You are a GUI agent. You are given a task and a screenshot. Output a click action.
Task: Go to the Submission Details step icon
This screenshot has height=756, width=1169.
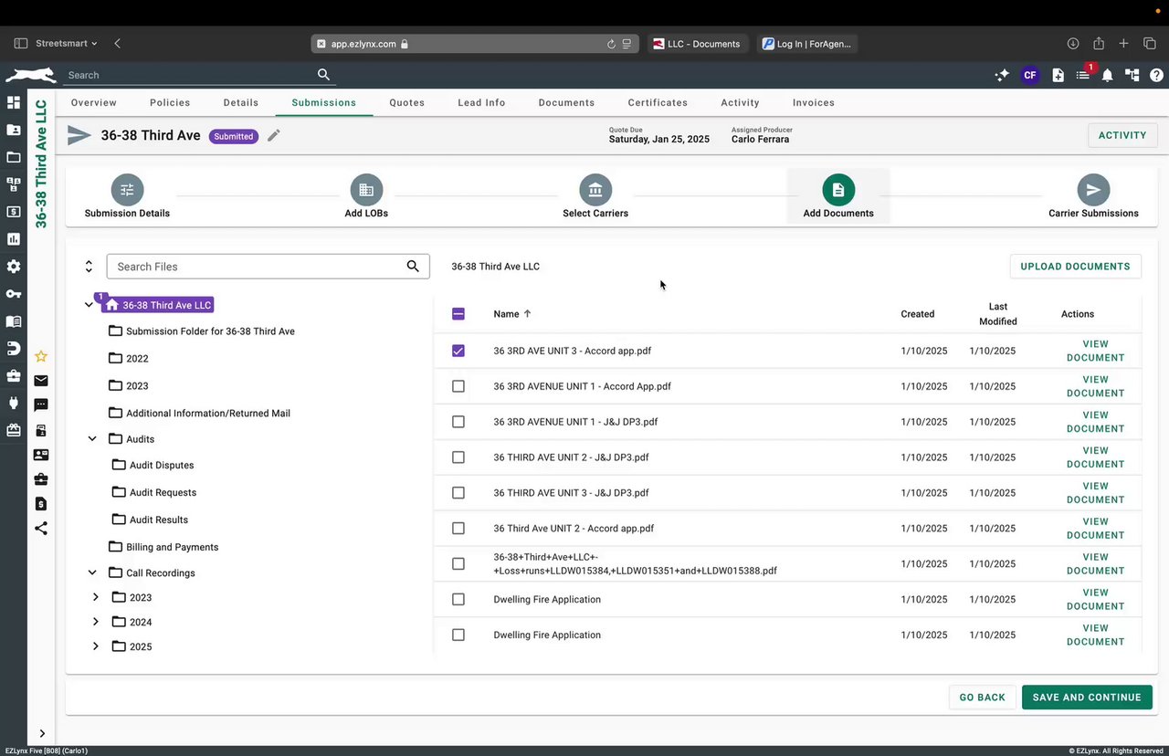coord(127,190)
